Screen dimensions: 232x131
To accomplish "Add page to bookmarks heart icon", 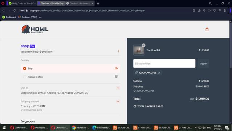I will coord(215,11).
